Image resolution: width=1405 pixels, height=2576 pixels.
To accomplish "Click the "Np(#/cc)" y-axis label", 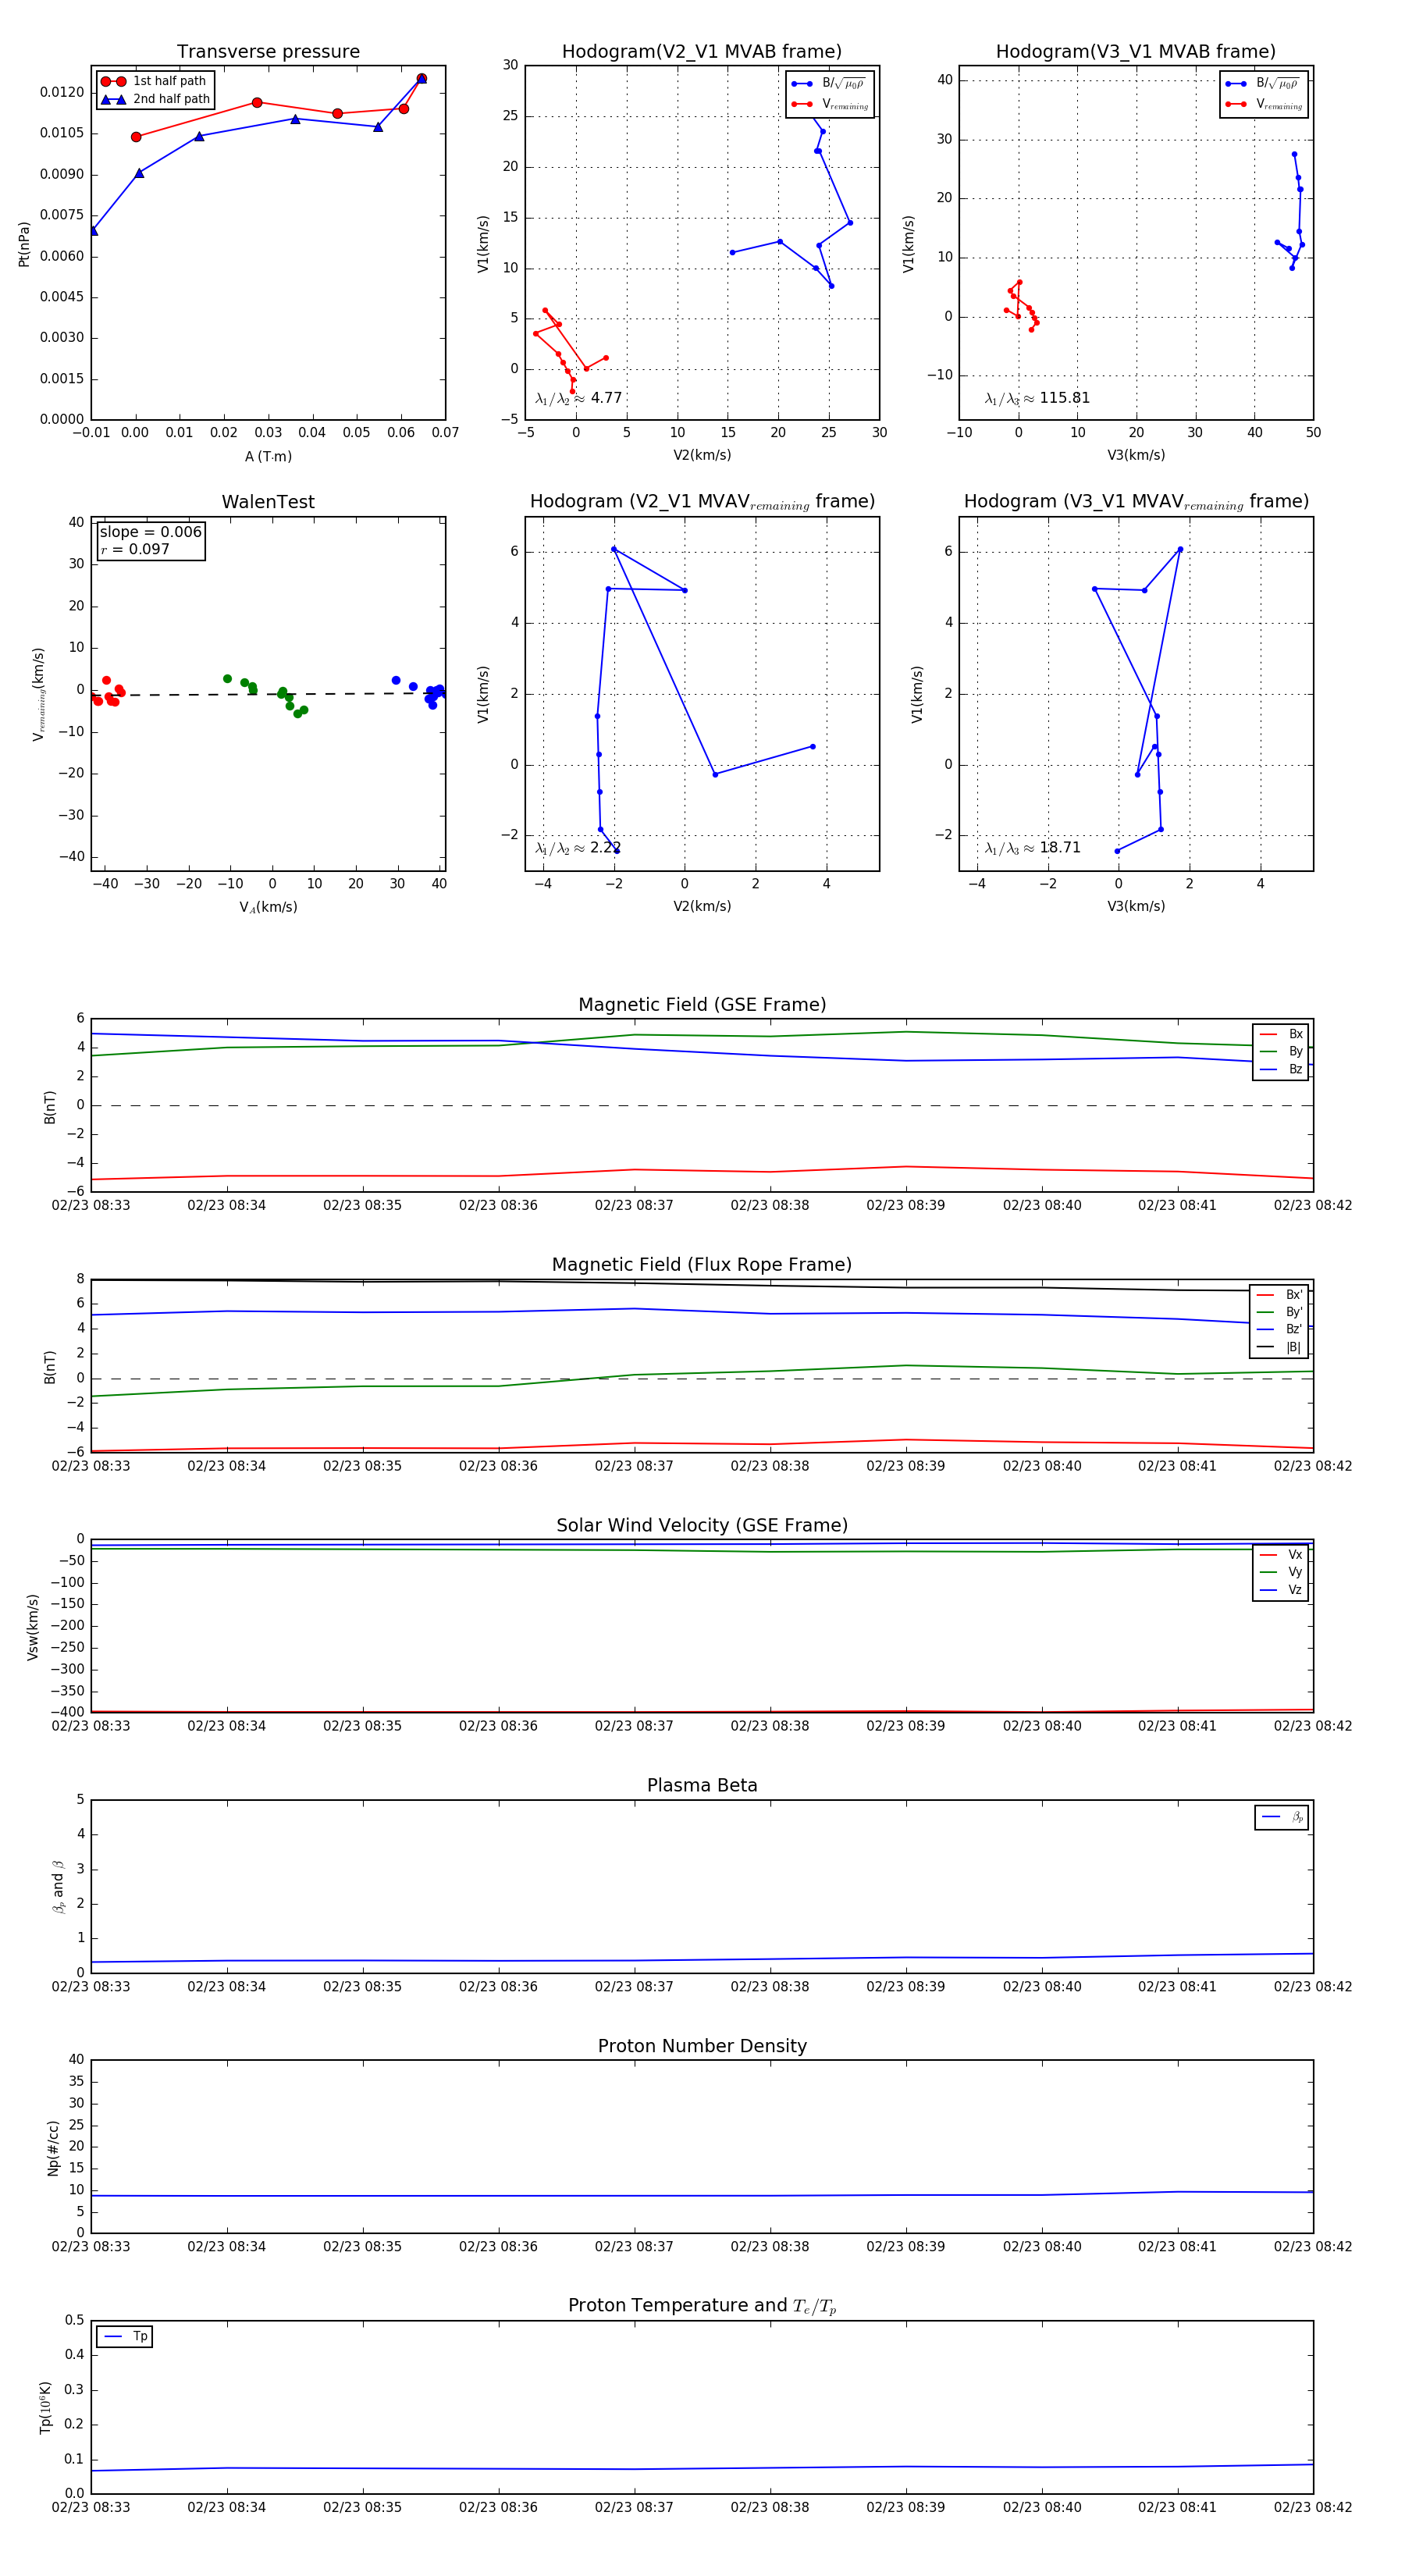I will (52, 2148).
